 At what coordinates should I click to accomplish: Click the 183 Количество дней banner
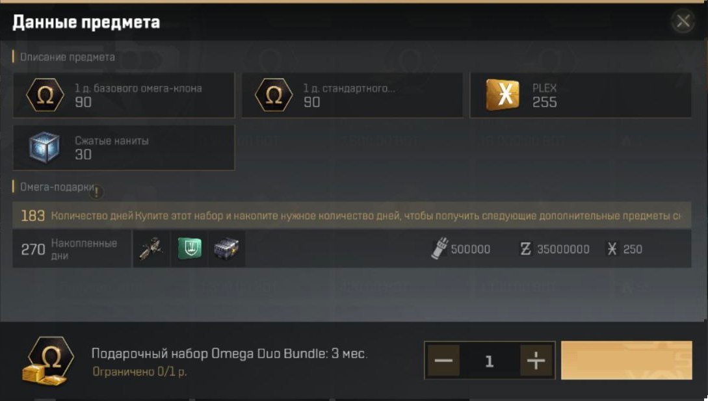[x=352, y=215]
